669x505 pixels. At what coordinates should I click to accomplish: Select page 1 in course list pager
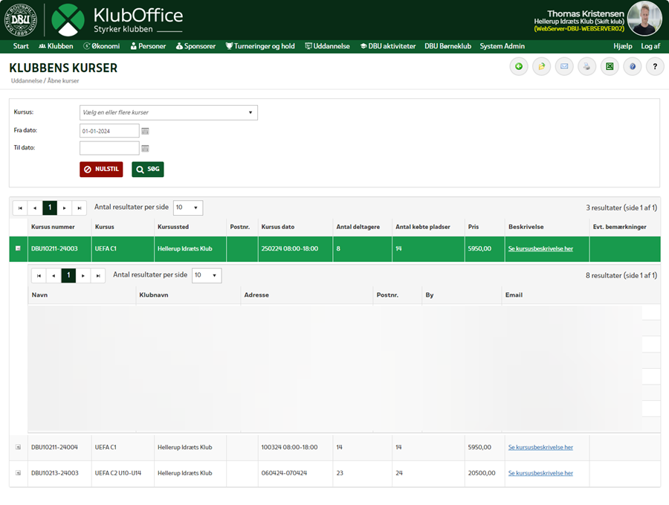pos(50,208)
